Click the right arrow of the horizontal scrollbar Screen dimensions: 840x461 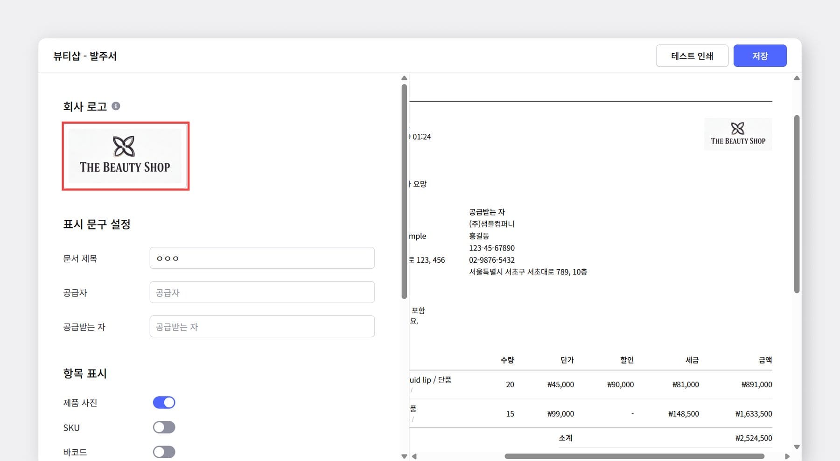point(788,456)
